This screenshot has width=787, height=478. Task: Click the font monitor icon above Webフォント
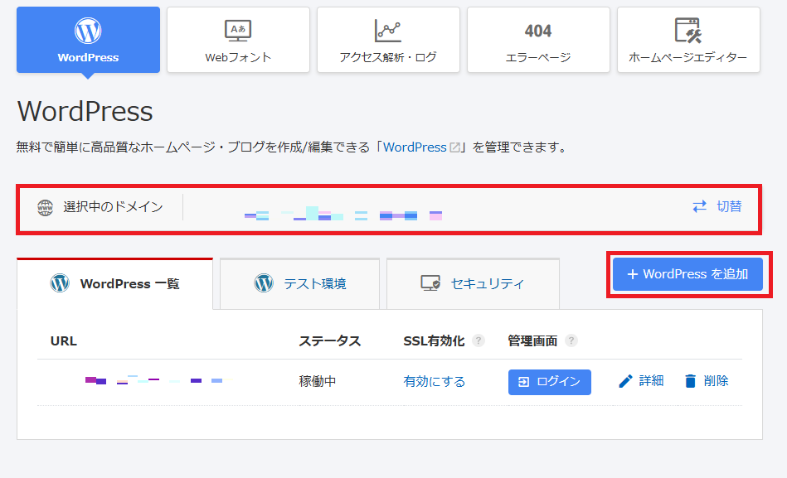tap(238, 30)
